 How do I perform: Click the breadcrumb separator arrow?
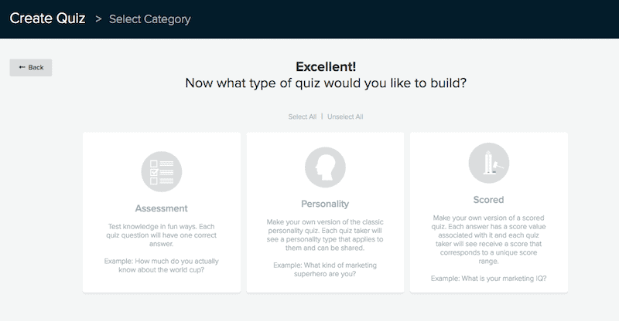pos(98,19)
